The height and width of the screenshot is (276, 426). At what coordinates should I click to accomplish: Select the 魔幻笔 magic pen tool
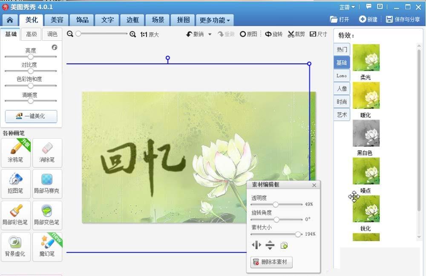[47, 247]
